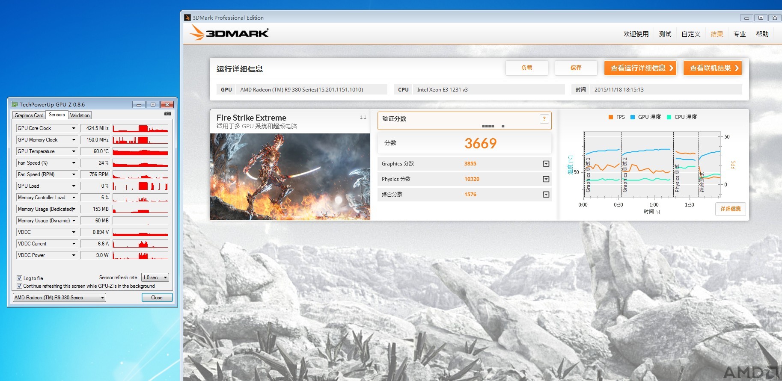Click 查看运行详细信息 orange button

640,68
